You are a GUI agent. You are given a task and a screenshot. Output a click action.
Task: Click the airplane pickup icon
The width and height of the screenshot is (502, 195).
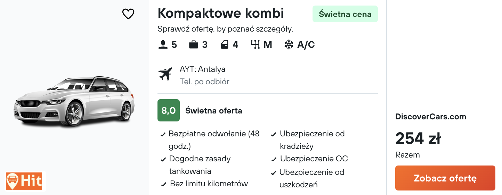click(x=165, y=74)
